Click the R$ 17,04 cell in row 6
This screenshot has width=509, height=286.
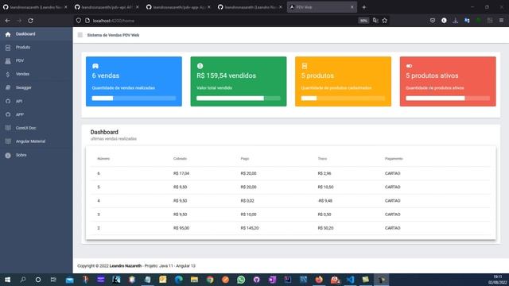tap(181, 173)
